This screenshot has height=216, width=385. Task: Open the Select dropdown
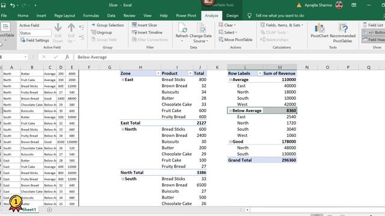[228, 32]
